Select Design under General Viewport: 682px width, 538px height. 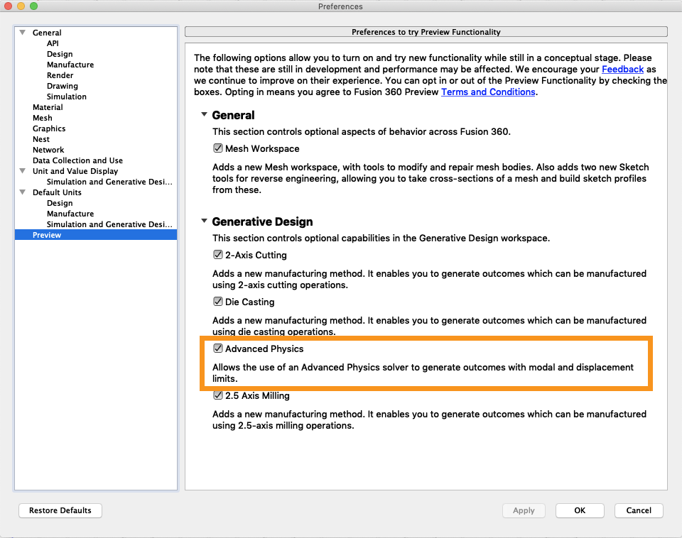tap(60, 54)
